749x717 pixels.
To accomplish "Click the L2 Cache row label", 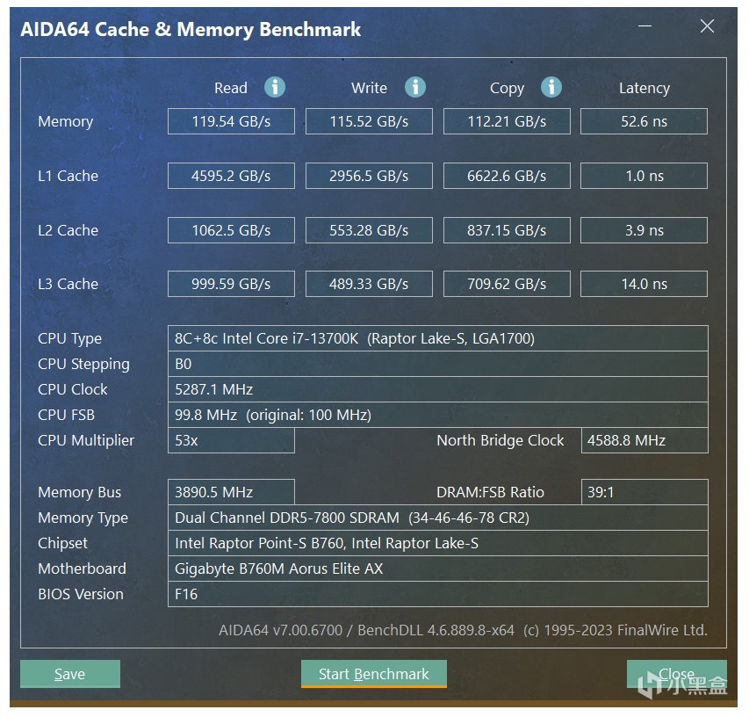I will coord(68,230).
